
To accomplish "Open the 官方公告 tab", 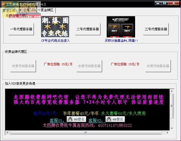I will click(x=9, y=11).
